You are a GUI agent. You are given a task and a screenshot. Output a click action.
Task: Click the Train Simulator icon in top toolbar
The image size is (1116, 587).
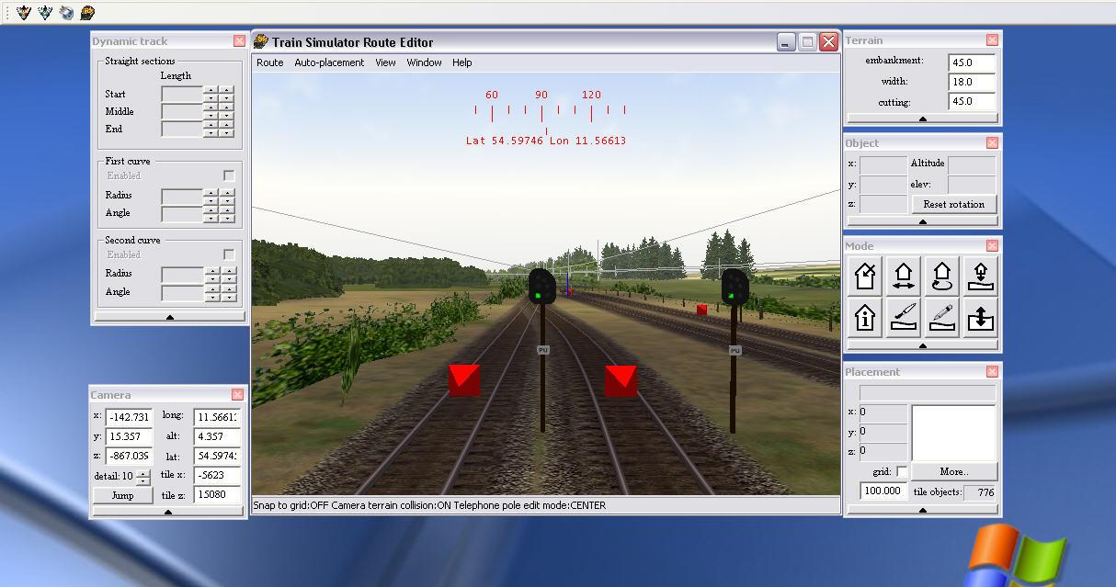tap(87, 12)
